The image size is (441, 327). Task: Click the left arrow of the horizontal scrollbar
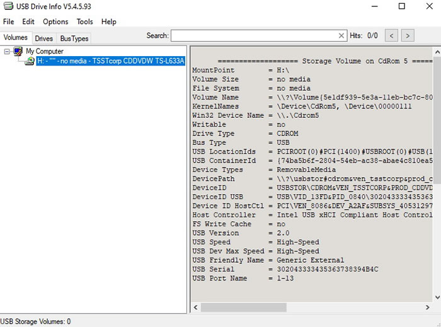(196, 307)
